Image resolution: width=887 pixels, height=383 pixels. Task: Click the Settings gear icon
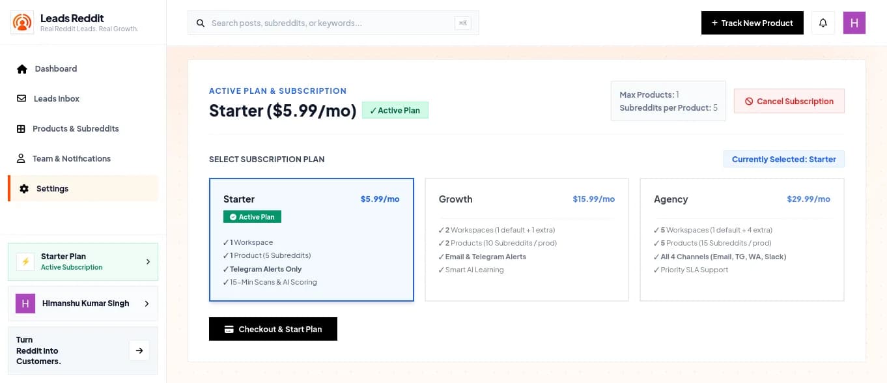point(24,189)
